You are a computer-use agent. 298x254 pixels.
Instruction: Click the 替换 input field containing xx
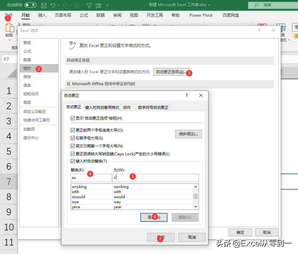91,178
